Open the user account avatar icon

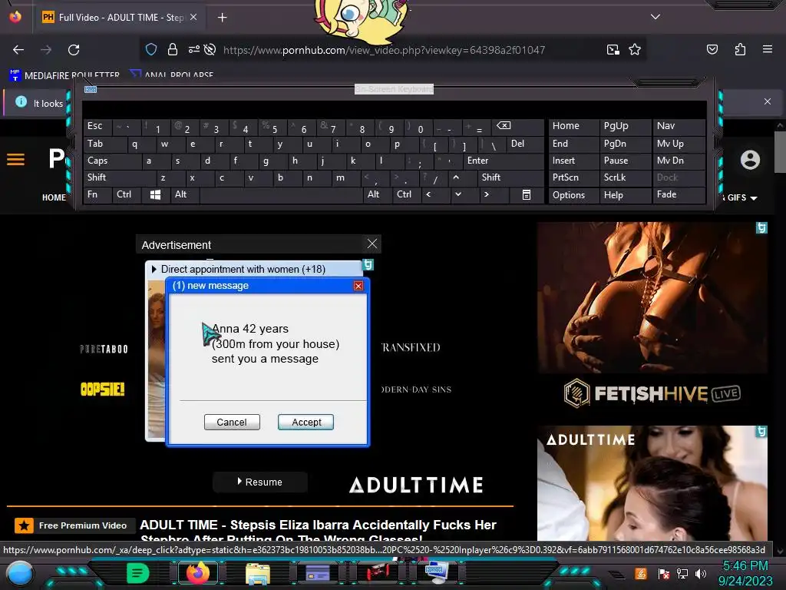(750, 160)
